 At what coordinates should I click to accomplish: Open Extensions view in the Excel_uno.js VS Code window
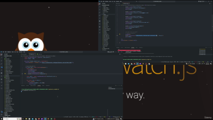tap(100, 15)
